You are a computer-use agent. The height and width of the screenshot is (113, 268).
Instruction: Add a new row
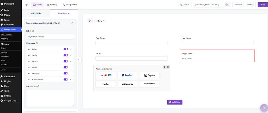pyautogui.click(x=175, y=102)
